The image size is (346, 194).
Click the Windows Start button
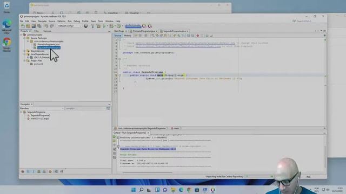click(x=134, y=190)
